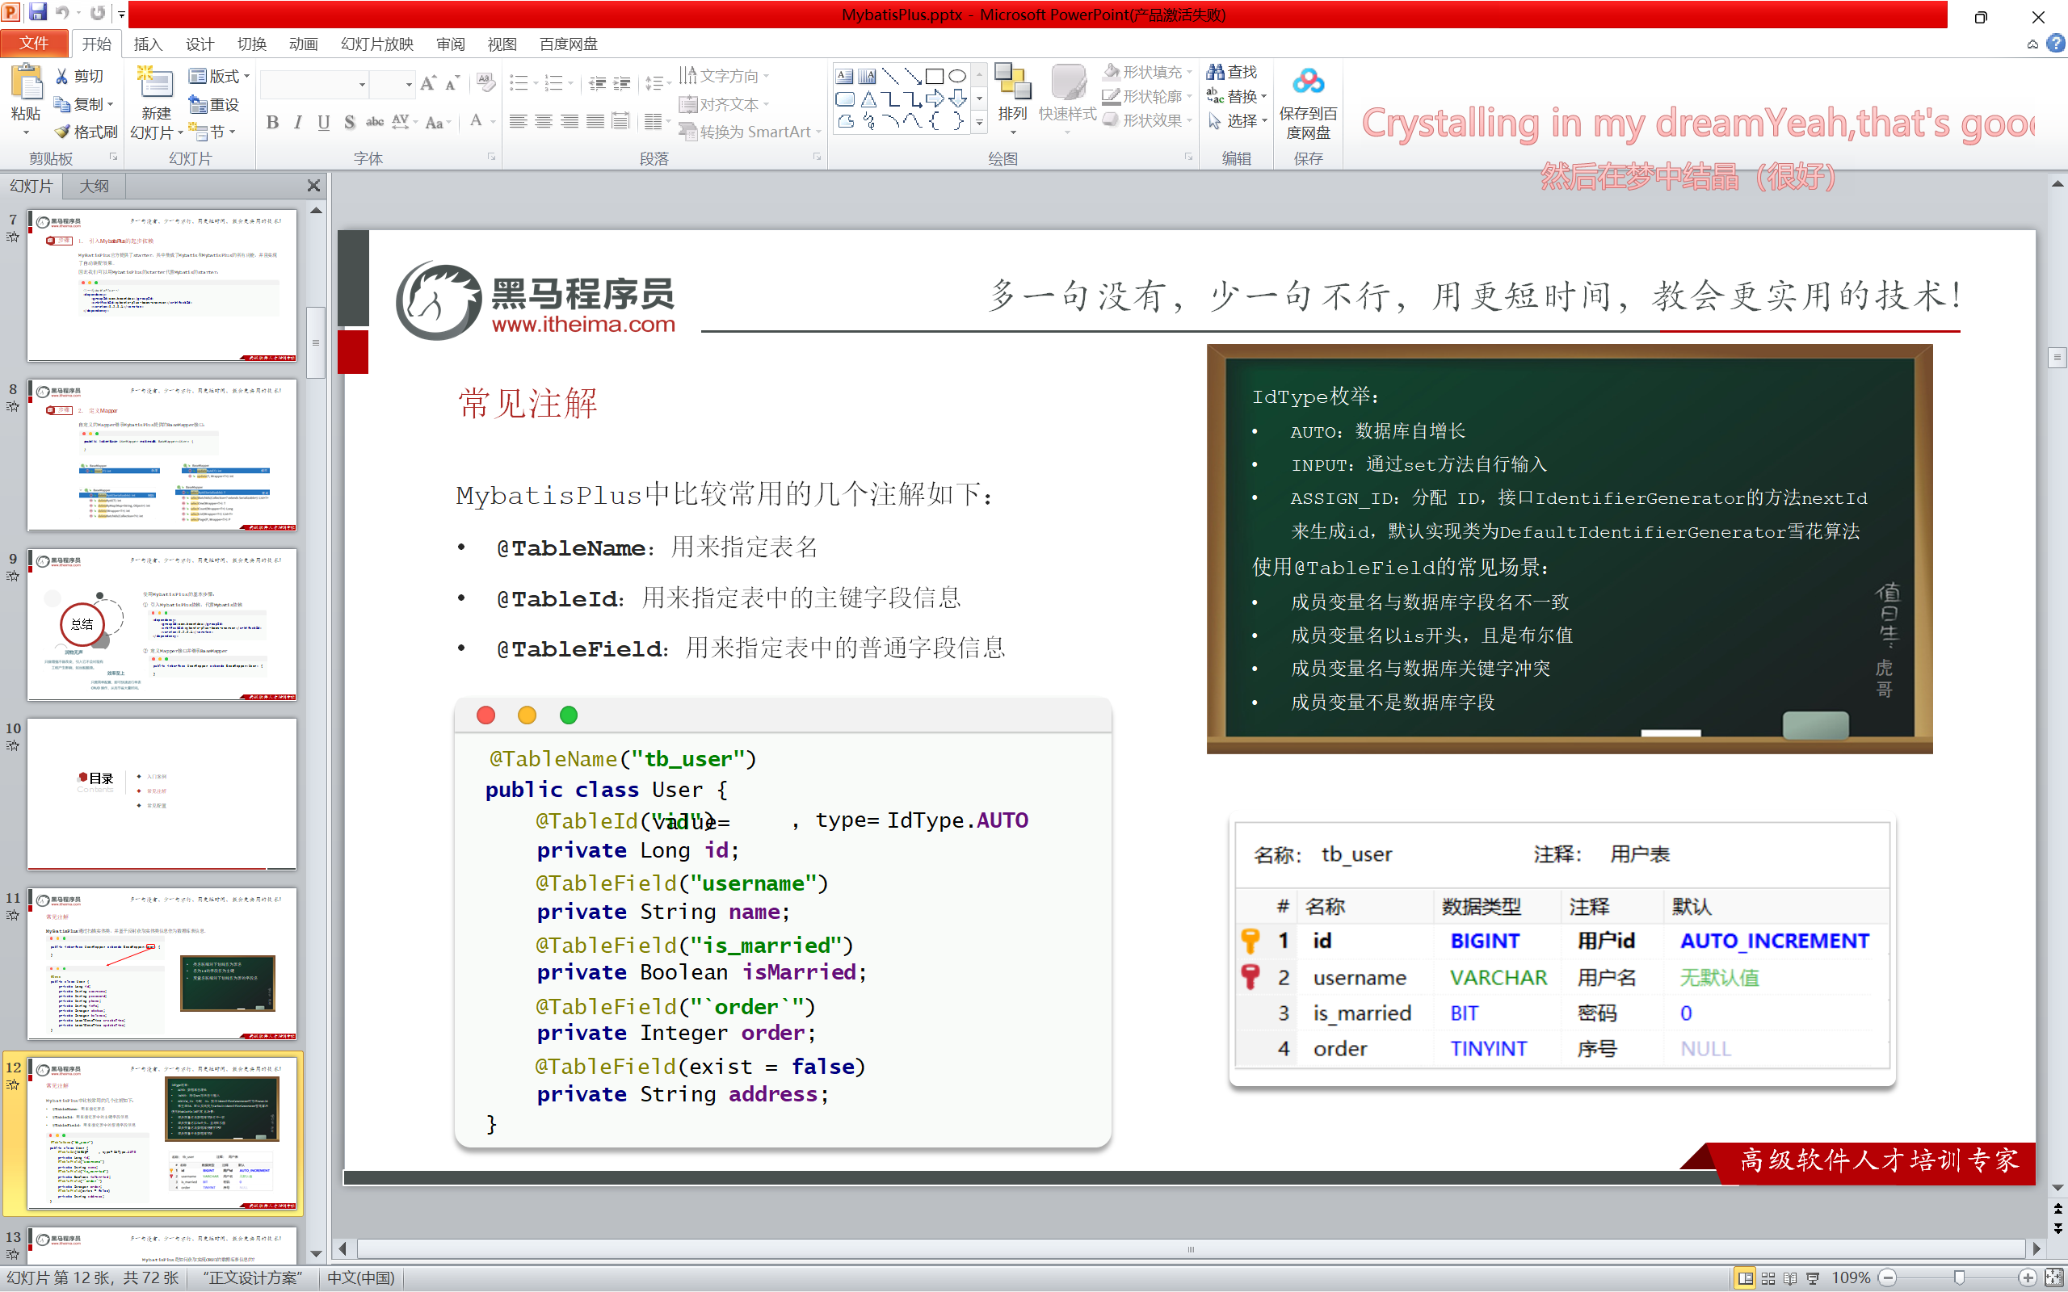The width and height of the screenshot is (2068, 1292).
Task: Switch to slide sorter view
Action: (1768, 1278)
